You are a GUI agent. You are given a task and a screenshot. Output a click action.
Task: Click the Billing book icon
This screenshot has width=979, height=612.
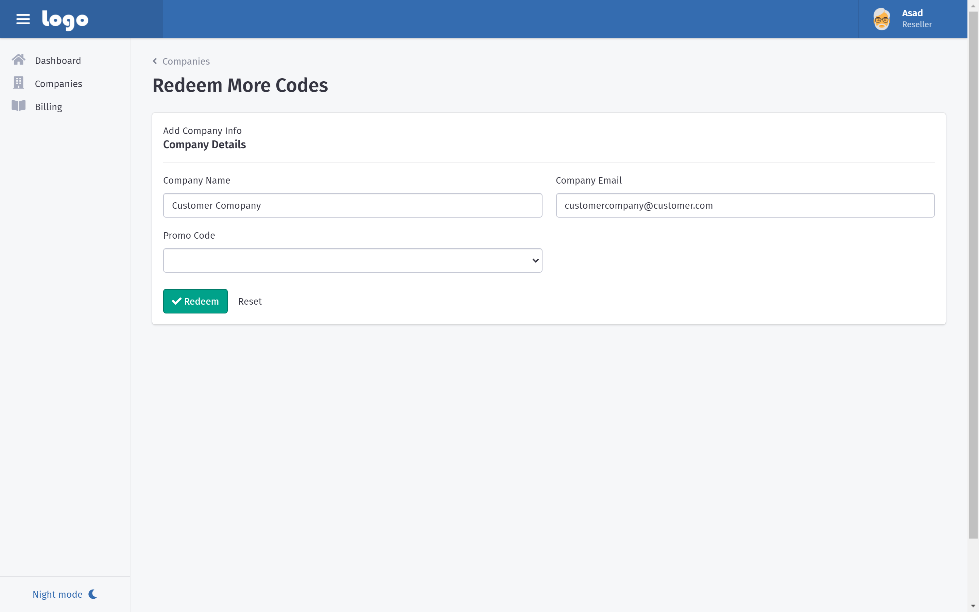(x=19, y=106)
